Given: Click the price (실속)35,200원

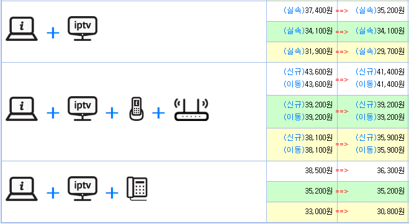Looking at the screenshot, I should (x=380, y=11).
